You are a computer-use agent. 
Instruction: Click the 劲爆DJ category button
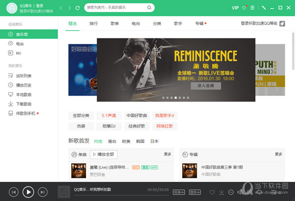pyautogui.click(x=109, y=126)
